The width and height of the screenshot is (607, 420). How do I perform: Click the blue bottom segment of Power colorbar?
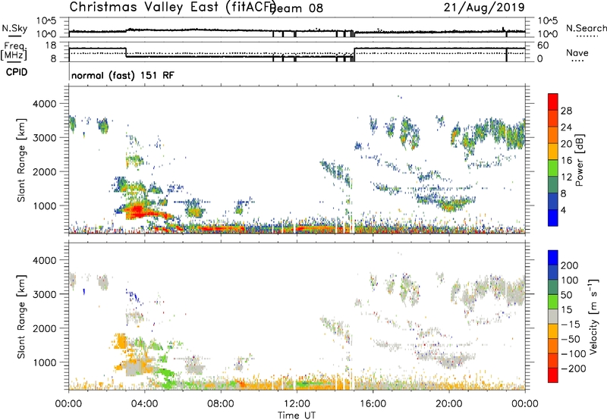[x=553, y=218]
